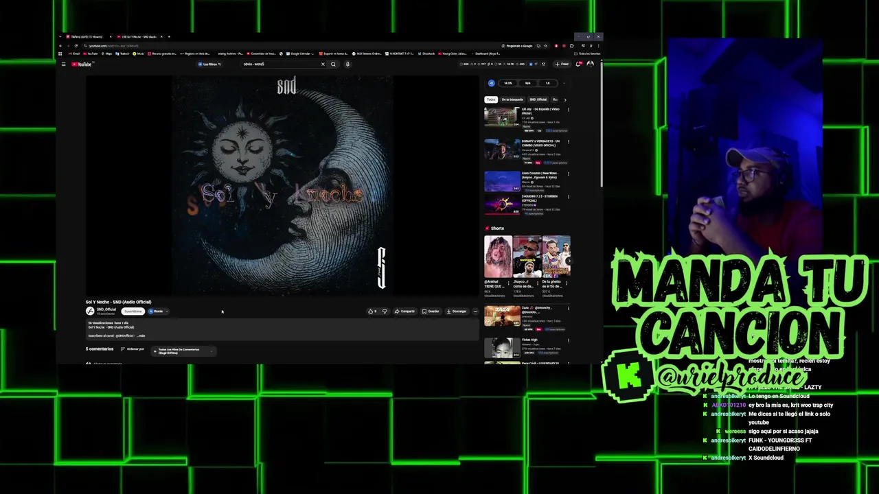Click the extension stats circular logo icon
Viewport: 879px width, 494px height.
(x=491, y=83)
